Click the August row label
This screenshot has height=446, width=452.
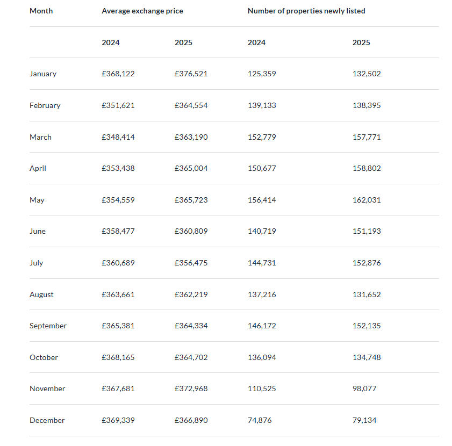tap(41, 294)
